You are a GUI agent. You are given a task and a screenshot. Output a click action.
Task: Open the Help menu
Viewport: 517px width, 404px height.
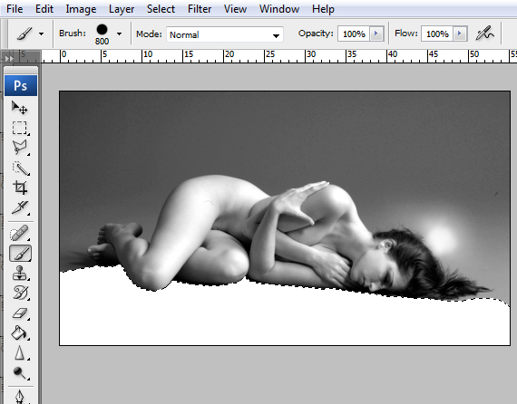coord(323,9)
